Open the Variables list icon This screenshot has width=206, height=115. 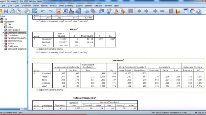tap(78, 11)
